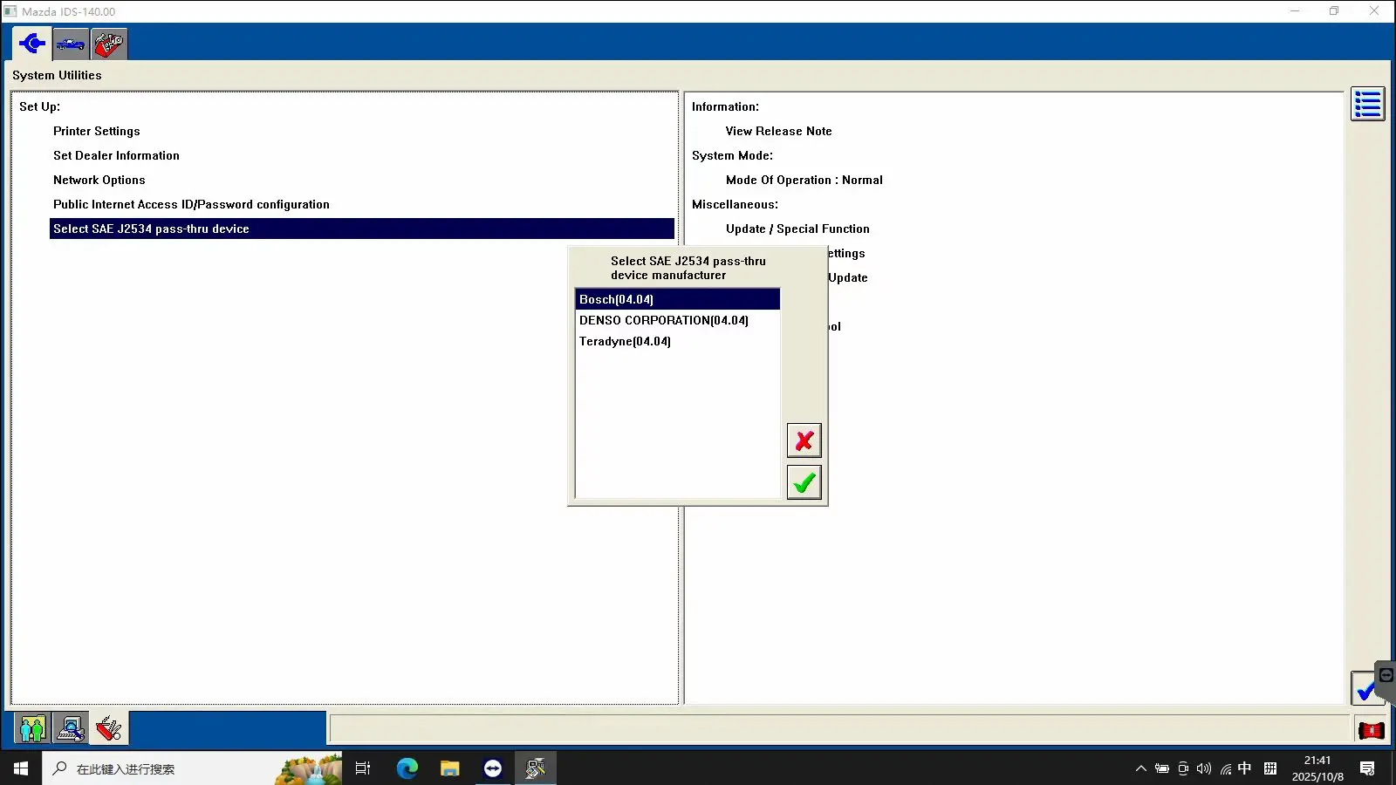This screenshot has height=785, width=1396.
Task: Click the blue list menu icon
Action: [1367, 105]
